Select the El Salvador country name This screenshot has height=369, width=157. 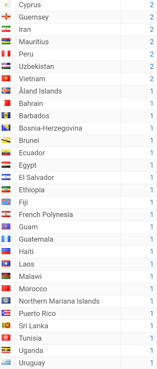tap(37, 177)
